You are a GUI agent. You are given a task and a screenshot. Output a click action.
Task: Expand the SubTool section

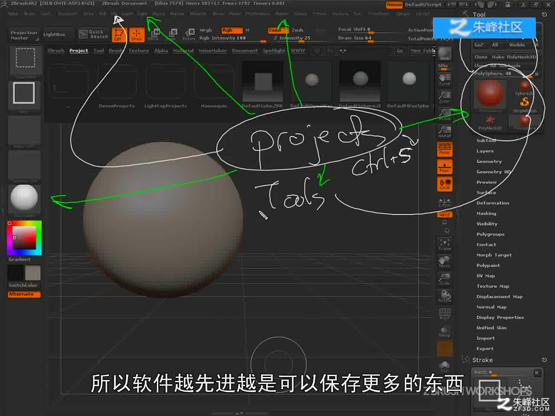pos(486,140)
